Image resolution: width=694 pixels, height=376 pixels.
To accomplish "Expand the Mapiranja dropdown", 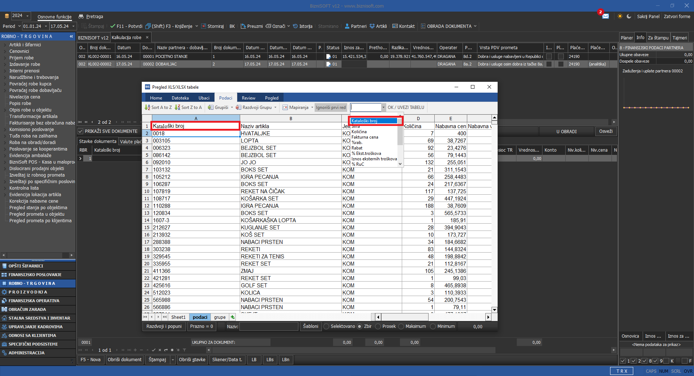I will [x=312, y=107].
